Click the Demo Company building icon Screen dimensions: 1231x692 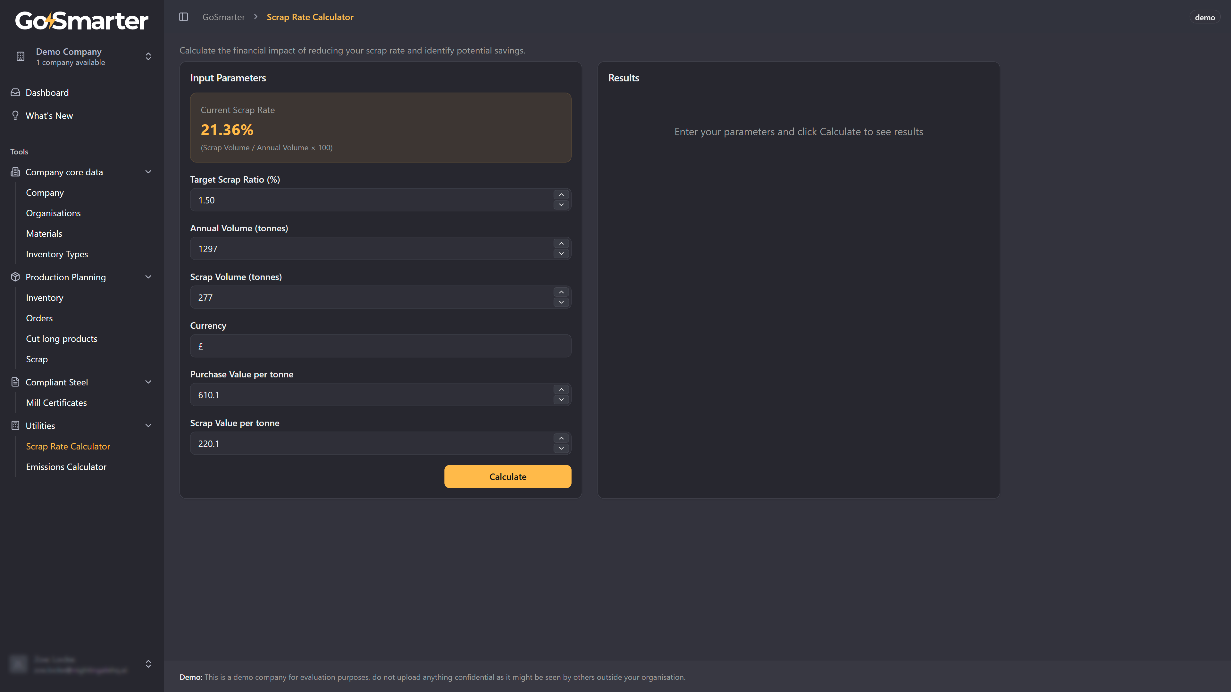(x=20, y=56)
